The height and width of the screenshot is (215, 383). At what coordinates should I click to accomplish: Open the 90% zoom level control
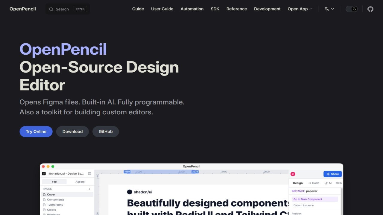point(339,183)
